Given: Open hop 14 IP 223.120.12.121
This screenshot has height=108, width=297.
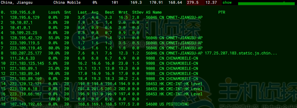Looking at the screenshot, I should (26, 84).
